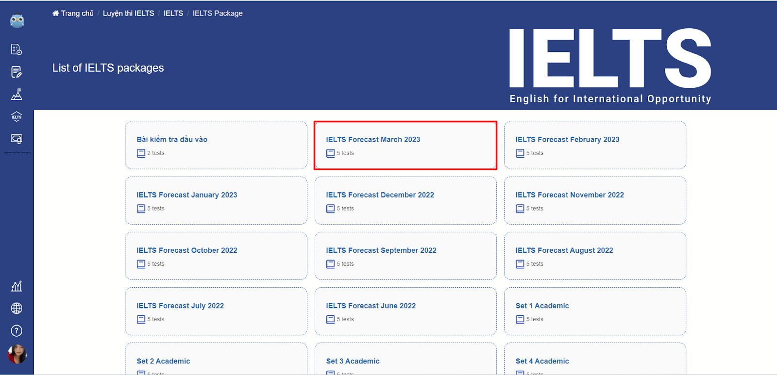Open Set 1 Academic package
The height and width of the screenshot is (375, 777).
click(x=595, y=311)
